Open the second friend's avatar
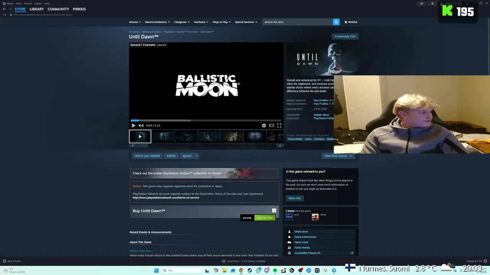Screen dimensions: 490x275 [x=315, y=217]
